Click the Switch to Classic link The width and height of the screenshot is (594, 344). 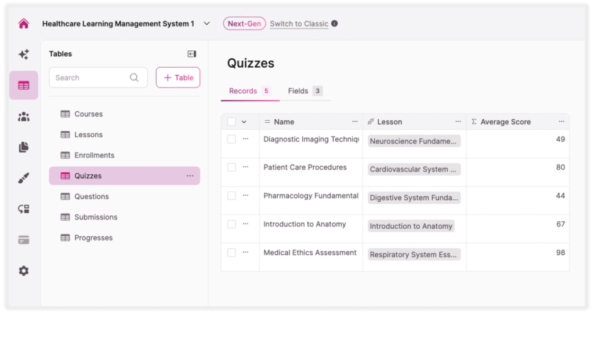point(299,24)
